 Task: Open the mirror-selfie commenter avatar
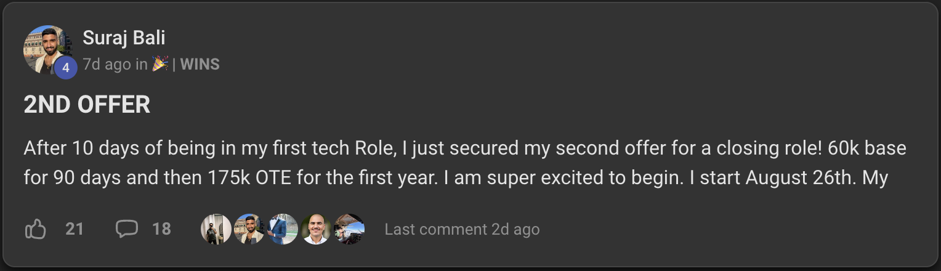click(x=216, y=230)
